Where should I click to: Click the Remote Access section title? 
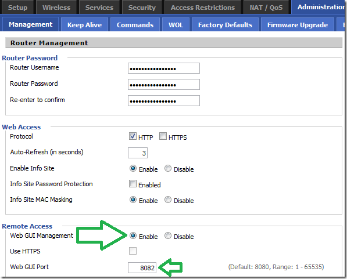coord(27,226)
